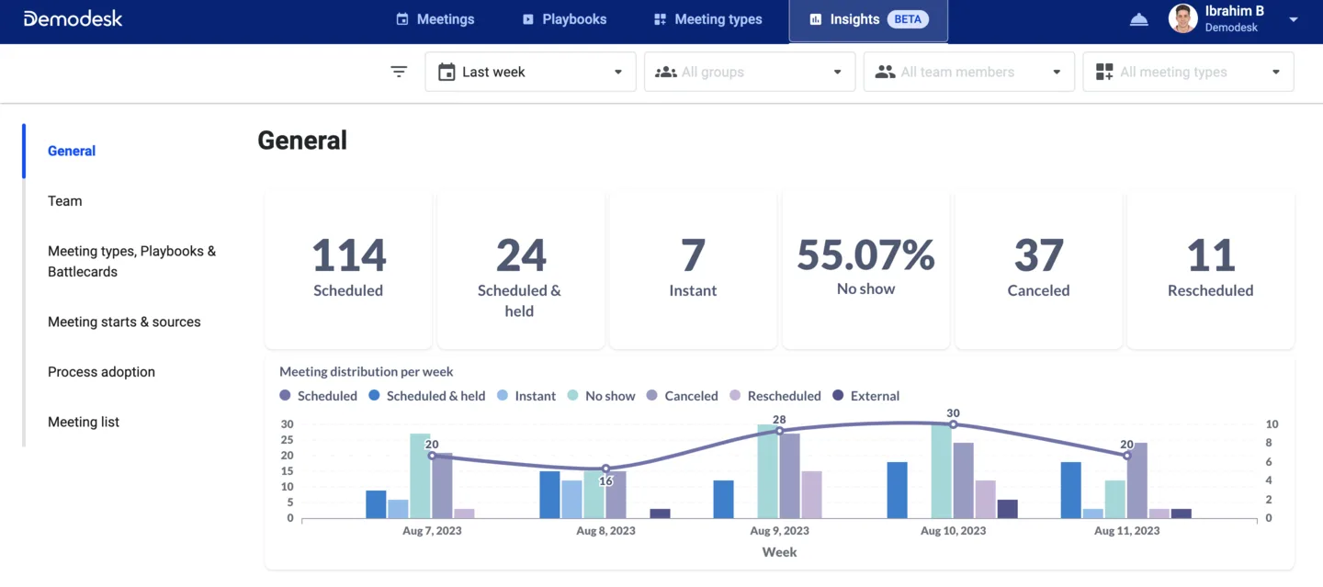Click the Week axis title
1323x587 pixels.
pos(779,552)
